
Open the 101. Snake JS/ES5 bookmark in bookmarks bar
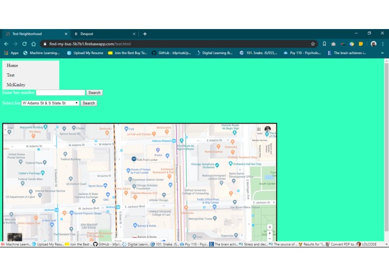pos(258,53)
